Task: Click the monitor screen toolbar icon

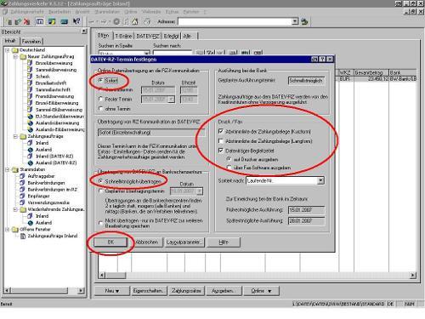Action: click(65, 21)
